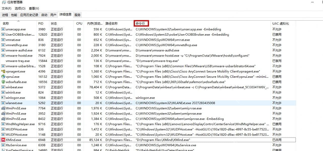Click the WUDFHost.exe icon with PID 1148

[x=3, y=135]
